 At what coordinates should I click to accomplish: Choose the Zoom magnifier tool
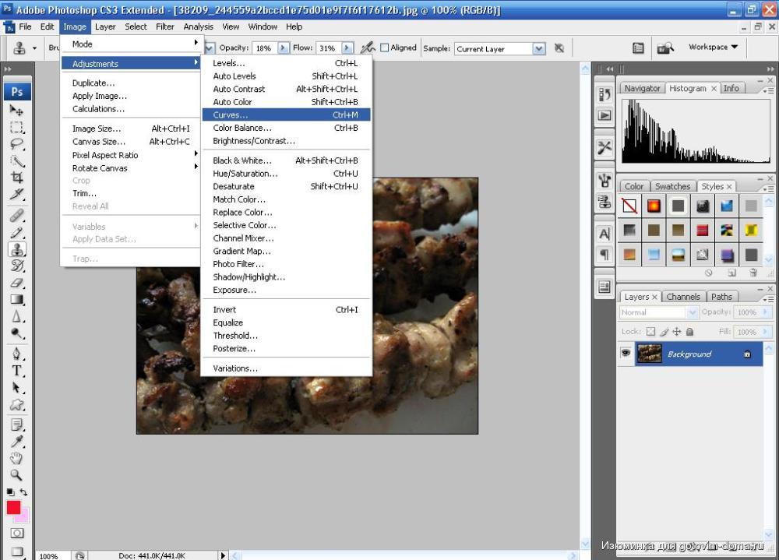(17, 475)
